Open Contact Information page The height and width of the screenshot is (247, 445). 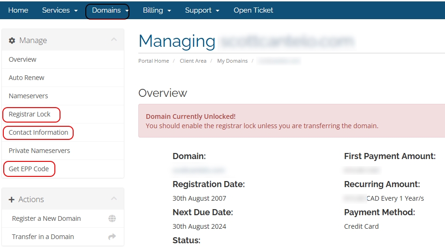pyautogui.click(x=38, y=132)
